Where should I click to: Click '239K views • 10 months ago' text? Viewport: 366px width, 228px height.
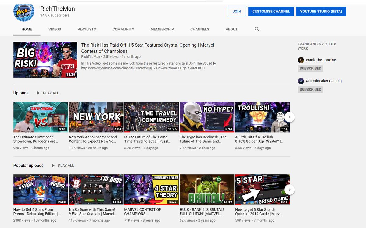(35, 220)
